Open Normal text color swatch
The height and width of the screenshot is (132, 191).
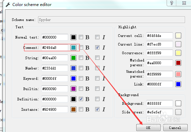click(x=73, y=37)
